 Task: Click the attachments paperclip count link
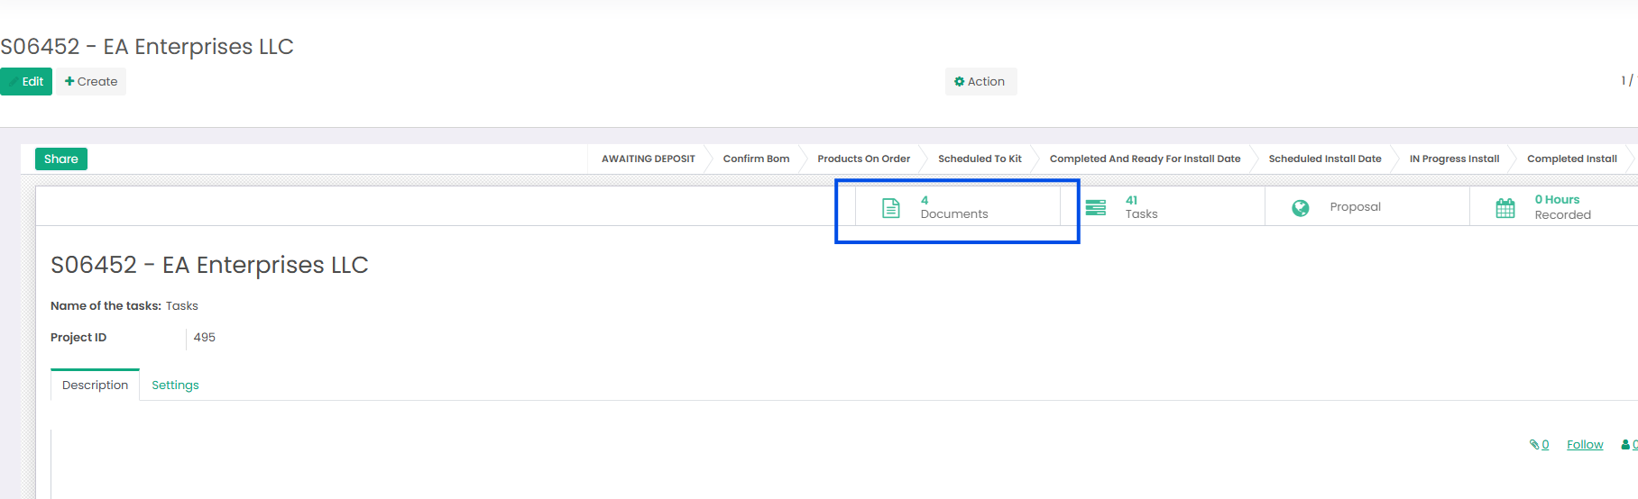[1539, 445]
